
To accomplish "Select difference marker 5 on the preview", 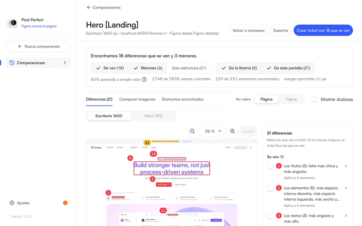I will (130, 158).
